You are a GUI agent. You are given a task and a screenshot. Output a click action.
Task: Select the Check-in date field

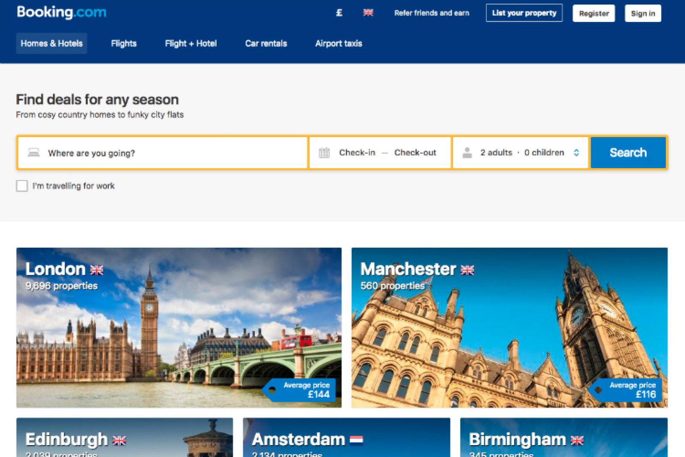coord(357,152)
